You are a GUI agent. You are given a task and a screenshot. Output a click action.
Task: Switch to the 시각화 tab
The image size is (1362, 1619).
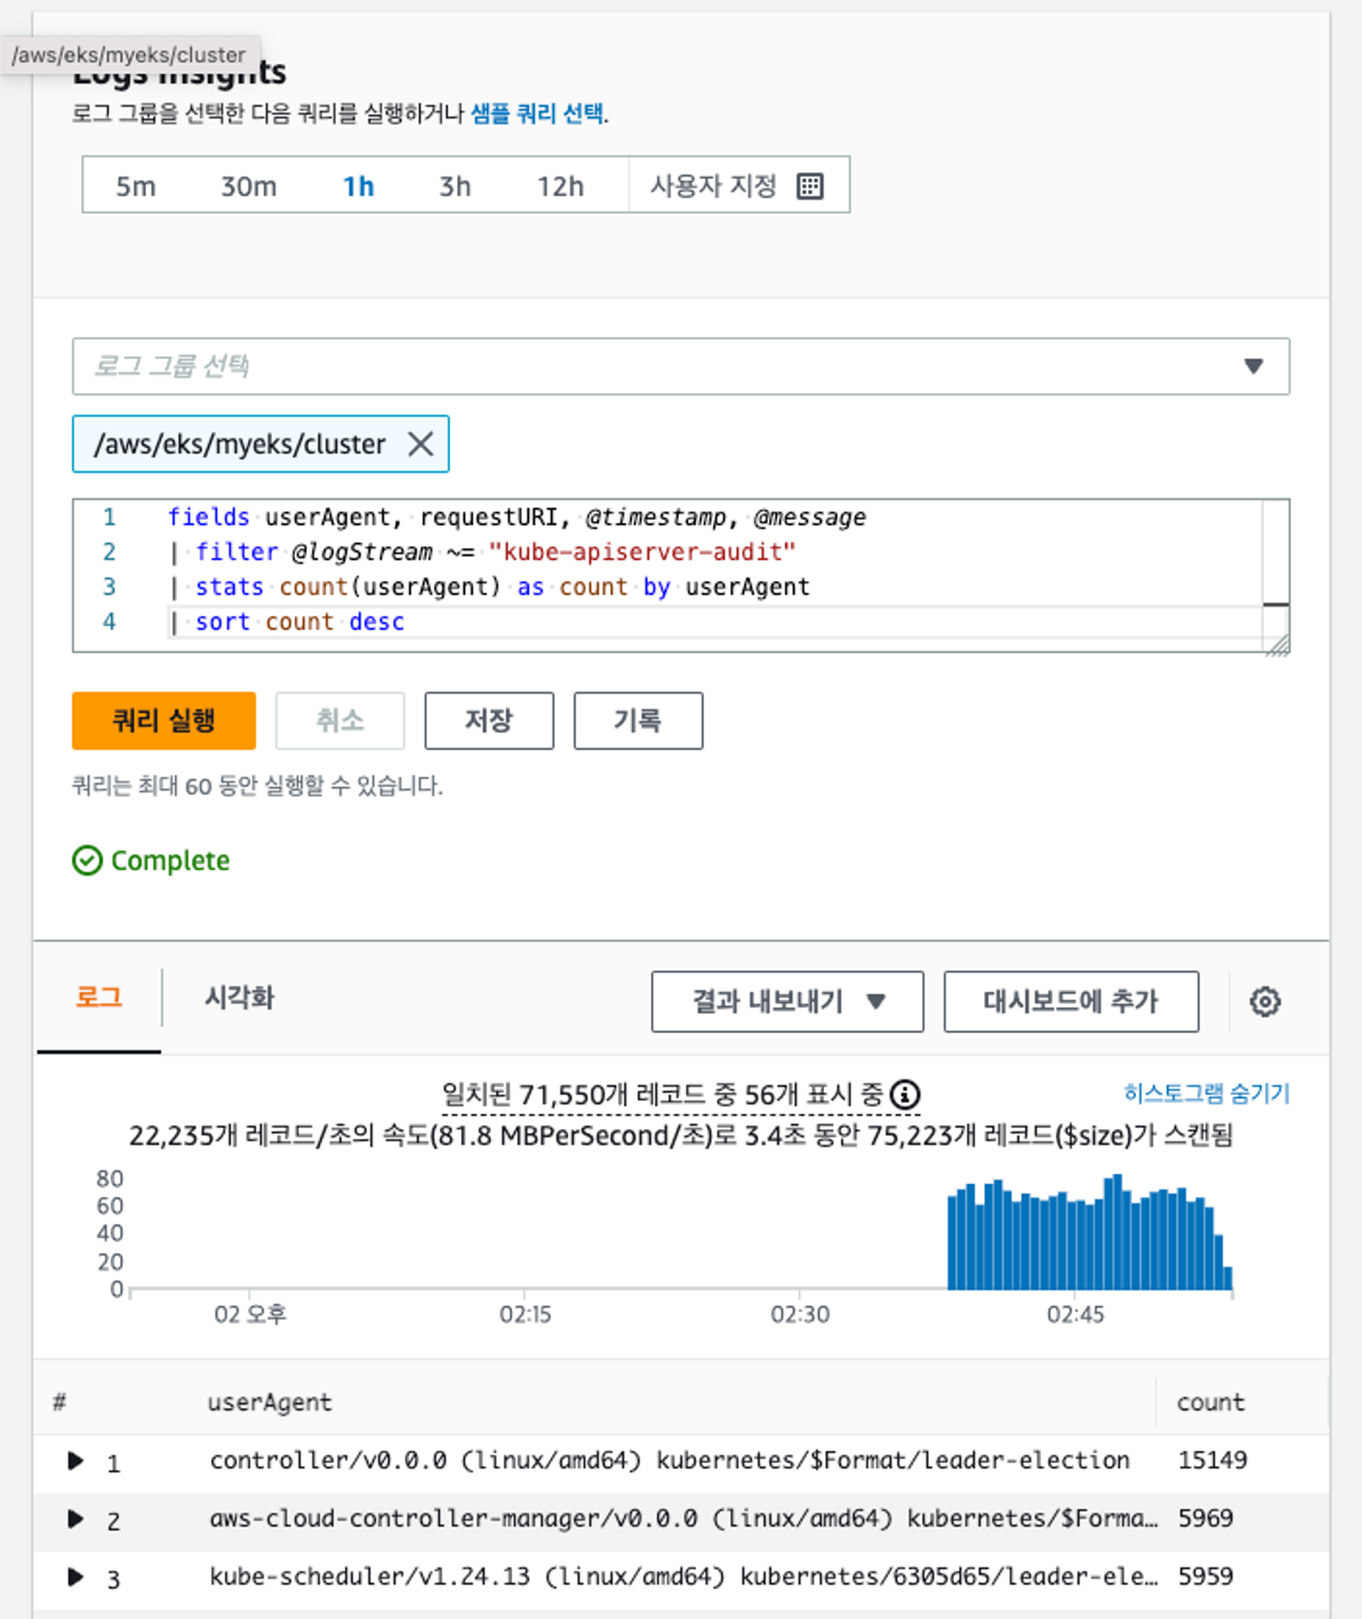[238, 997]
